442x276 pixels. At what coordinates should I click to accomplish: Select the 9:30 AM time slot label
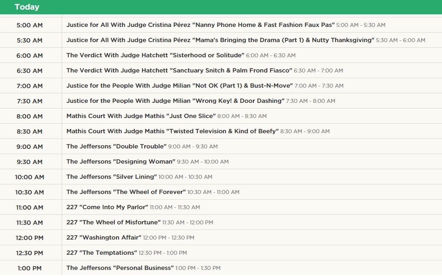click(30, 162)
